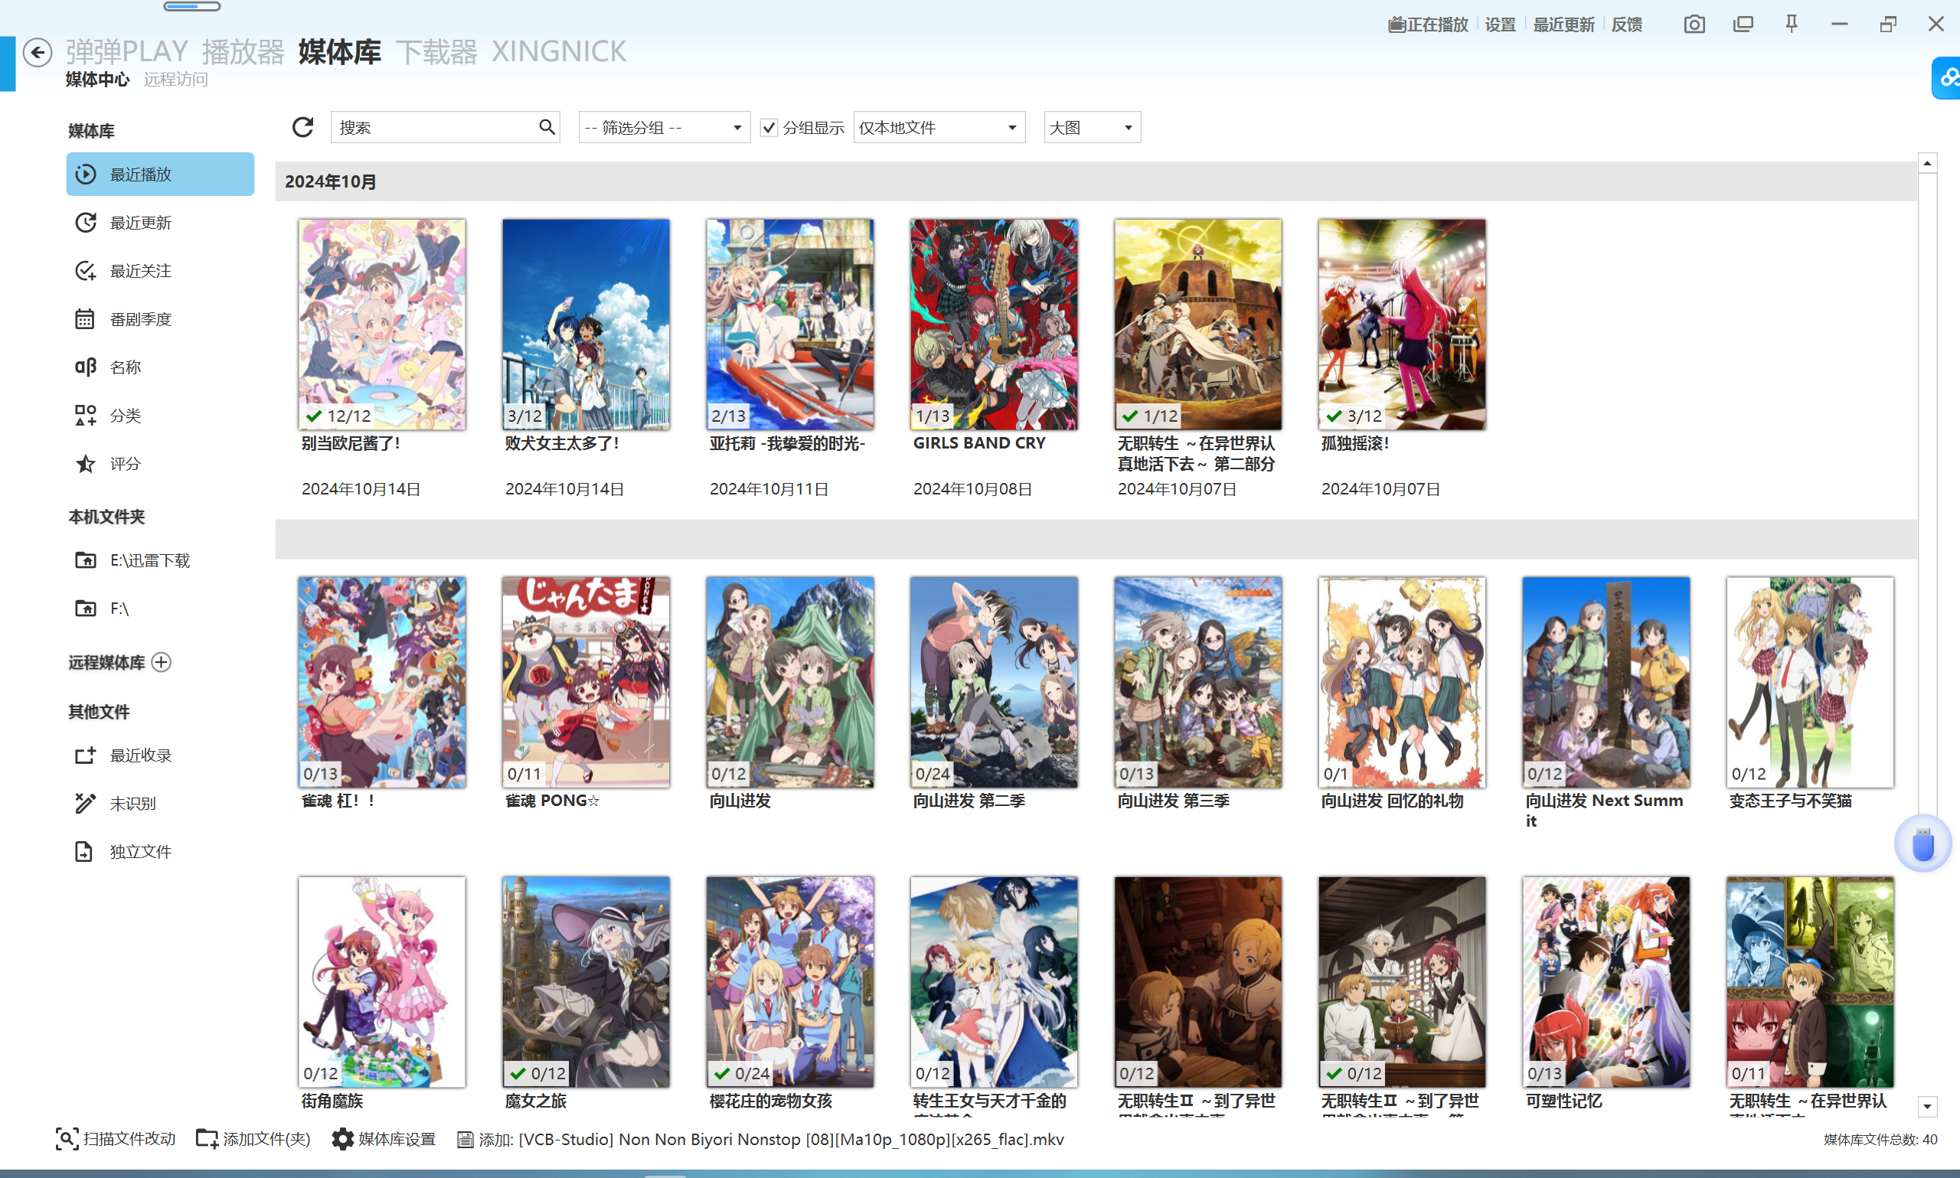Screen dimensions: 1960x1178
Task: Open the 可塑性记忆 poster
Action: tap(1606, 982)
